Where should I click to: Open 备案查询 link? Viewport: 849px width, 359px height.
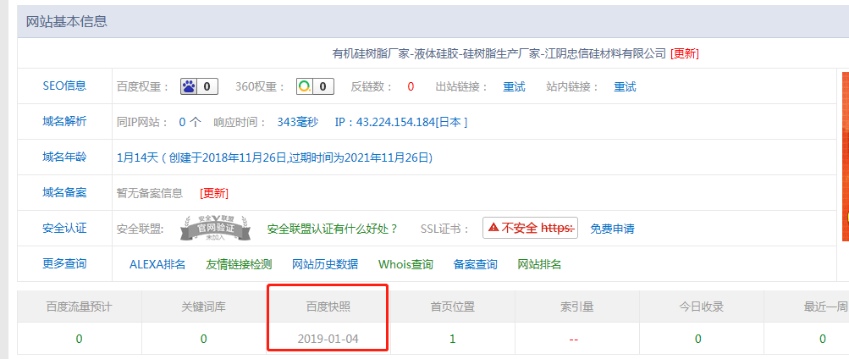pyautogui.click(x=475, y=264)
